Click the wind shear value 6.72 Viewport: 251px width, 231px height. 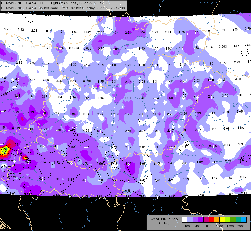(57, 163)
